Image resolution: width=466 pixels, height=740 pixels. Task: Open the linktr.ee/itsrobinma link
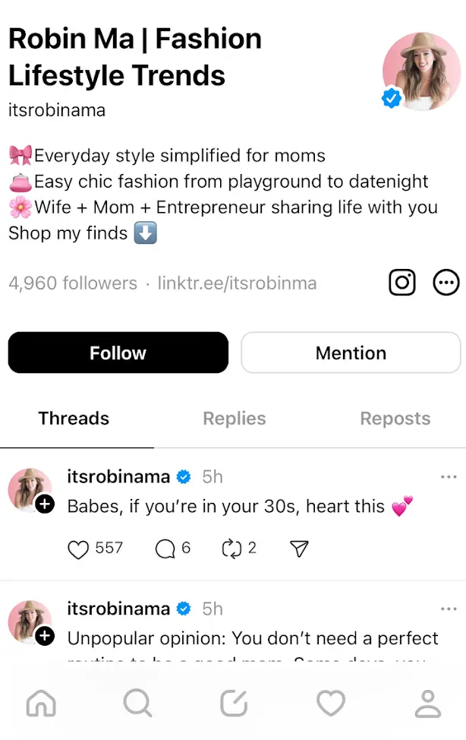(x=237, y=283)
